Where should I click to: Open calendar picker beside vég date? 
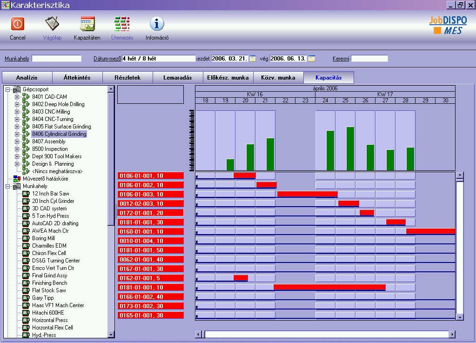click(x=311, y=59)
